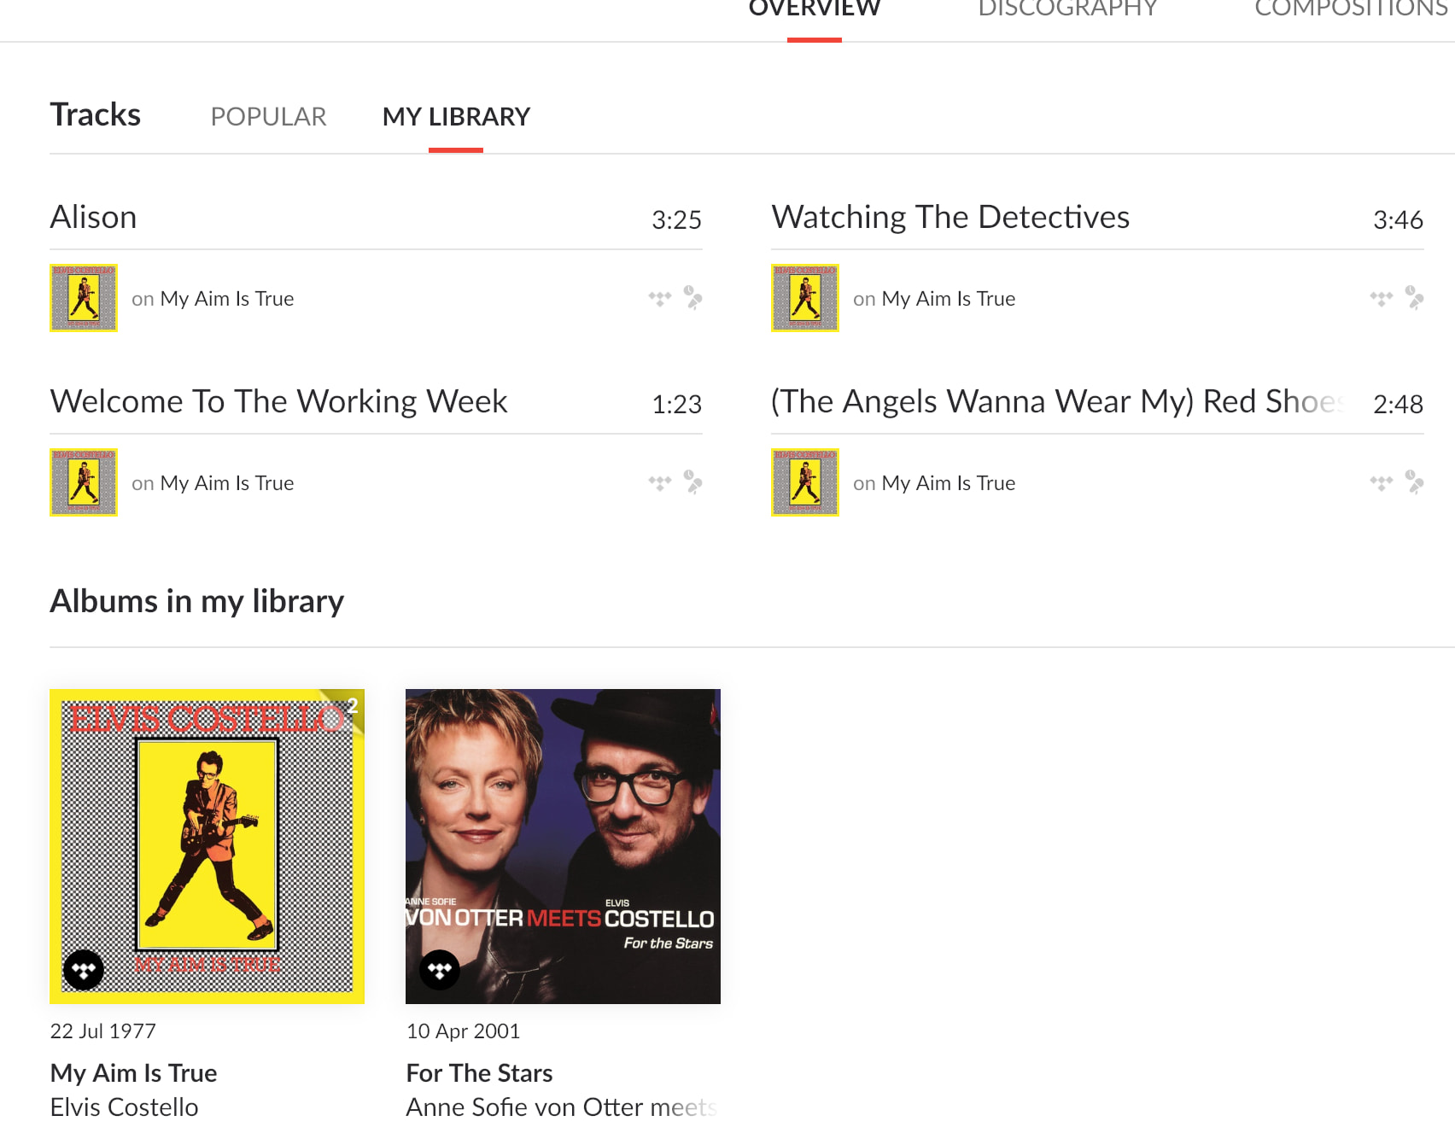The image size is (1455, 1139).
Task: Play Welcome To The Working Week
Action: [x=279, y=401]
